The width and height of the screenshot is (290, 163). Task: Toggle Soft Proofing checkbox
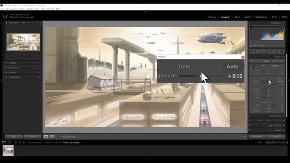(60, 137)
